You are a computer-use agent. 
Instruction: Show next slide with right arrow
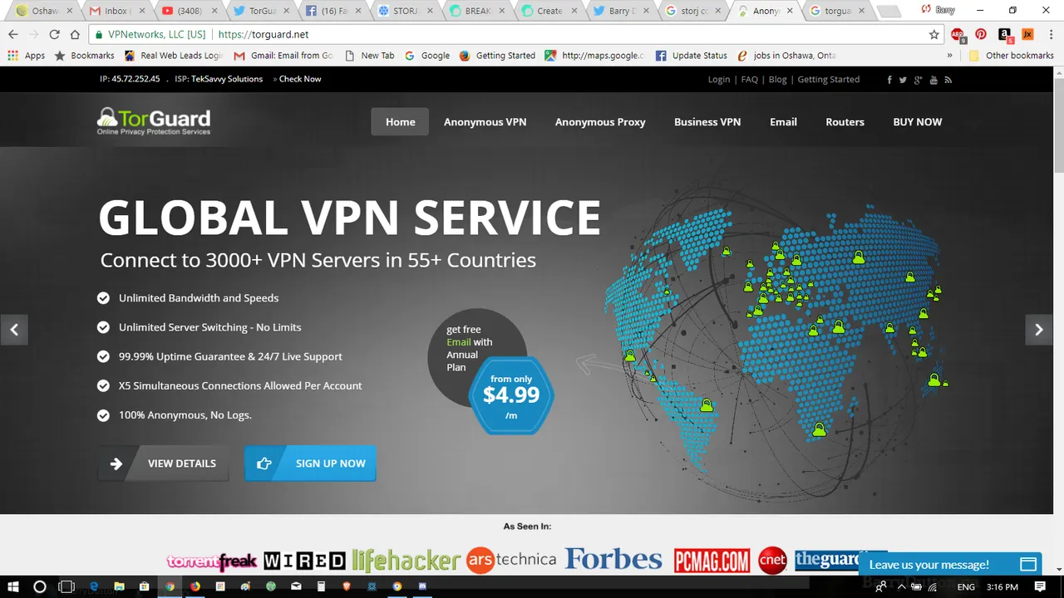(1039, 330)
